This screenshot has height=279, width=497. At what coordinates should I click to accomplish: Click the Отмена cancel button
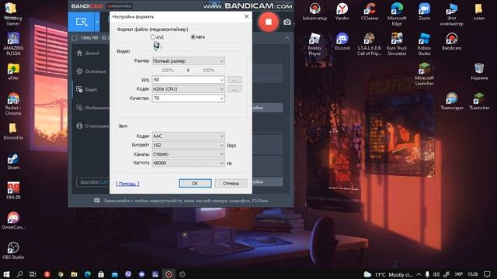pos(231,183)
